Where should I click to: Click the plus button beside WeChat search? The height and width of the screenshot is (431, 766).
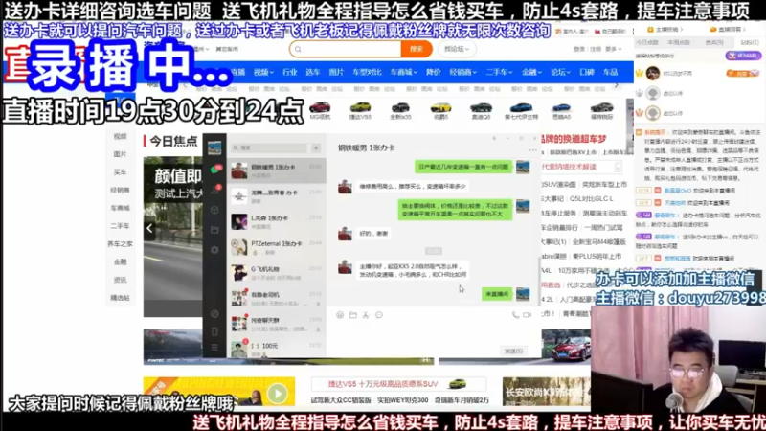click(316, 147)
